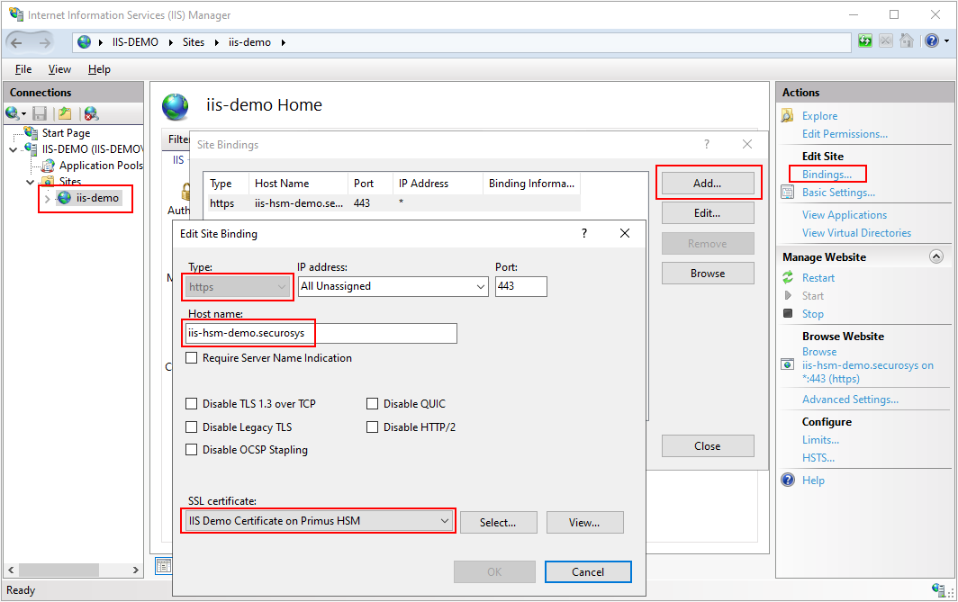Open the View menu
The image size is (958, 602).
coord(59,69)
